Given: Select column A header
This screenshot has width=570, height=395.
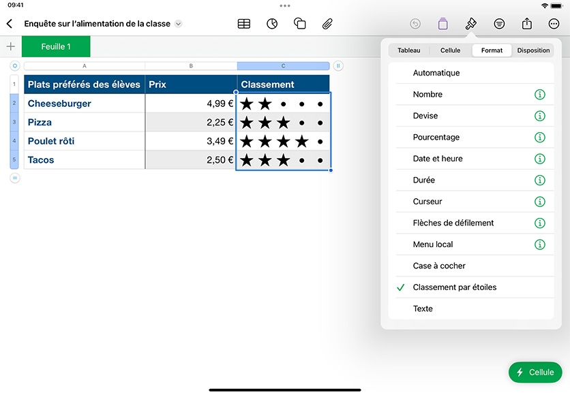Looking at the screenshot, I should (x=85, y=65).
